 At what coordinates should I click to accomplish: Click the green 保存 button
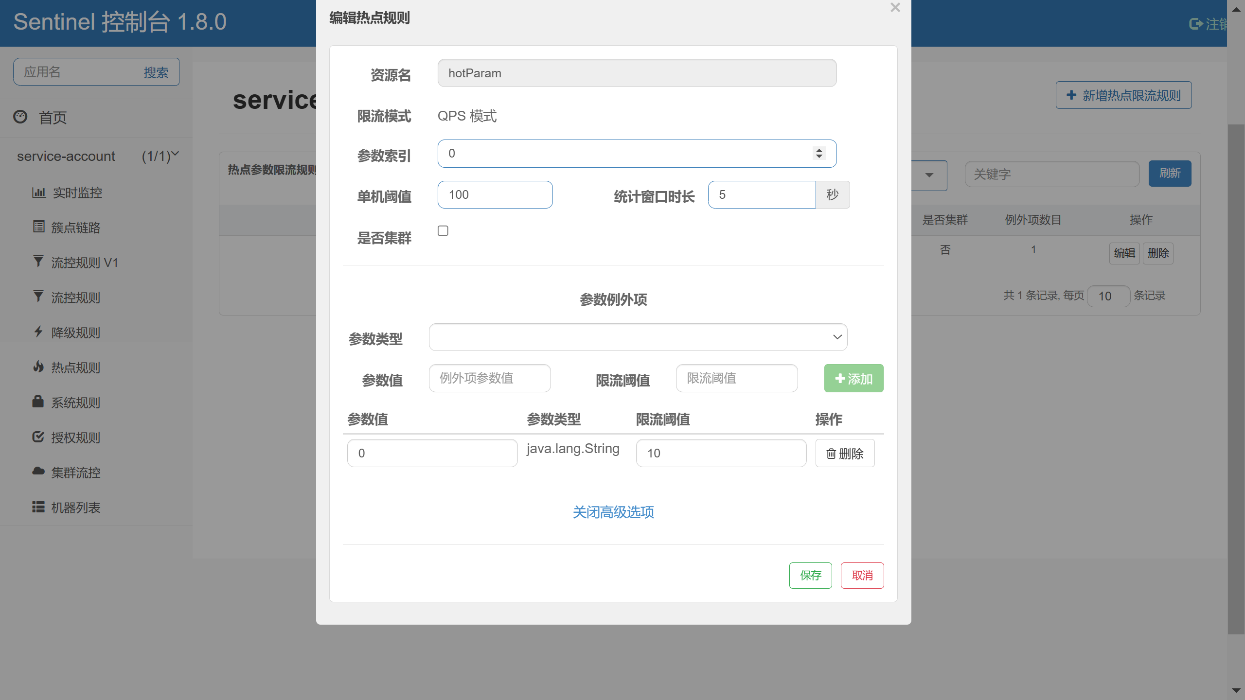tap(810, 576)
